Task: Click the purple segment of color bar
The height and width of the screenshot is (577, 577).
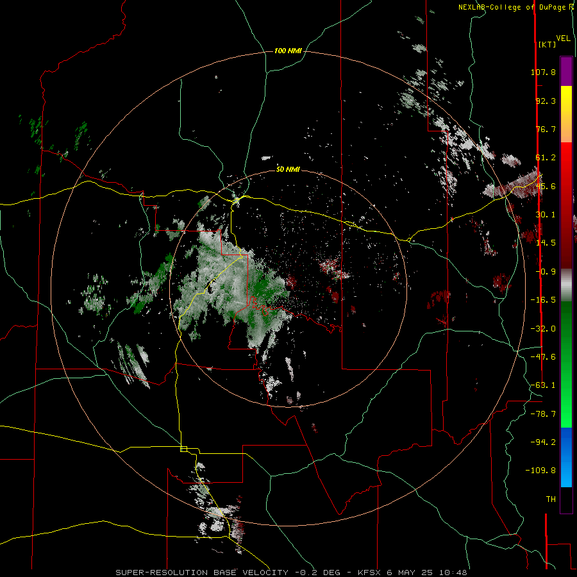Action: tap(566, 72)
